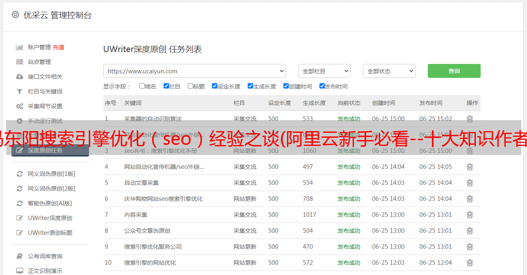Click the red 充值 link

click(x=58, y=47)
